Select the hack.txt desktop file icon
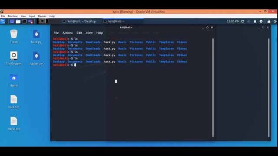 click(x=13, y=102)
